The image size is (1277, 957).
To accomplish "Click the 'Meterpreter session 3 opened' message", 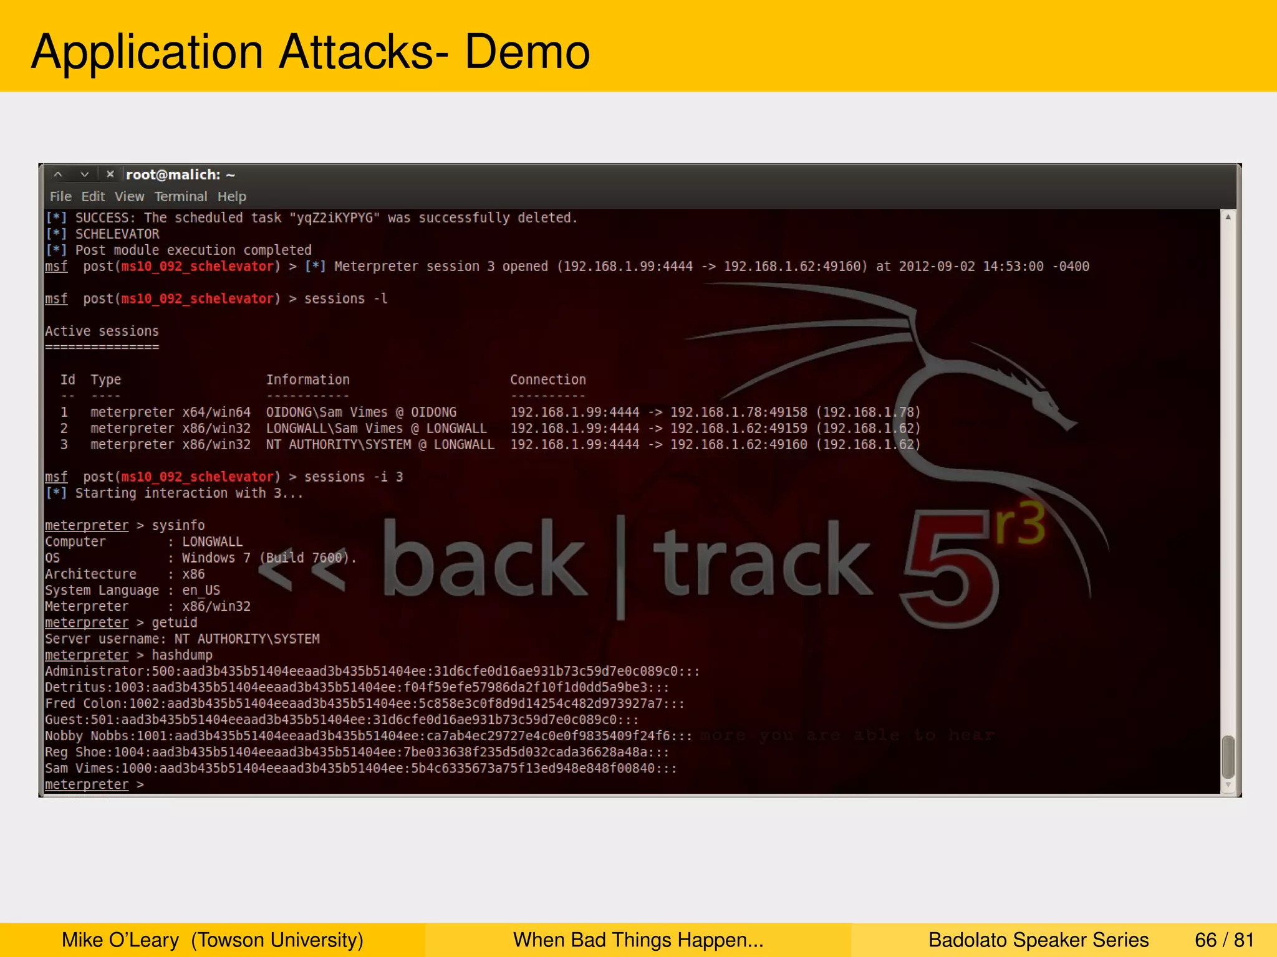I will [x=697, y=267].
